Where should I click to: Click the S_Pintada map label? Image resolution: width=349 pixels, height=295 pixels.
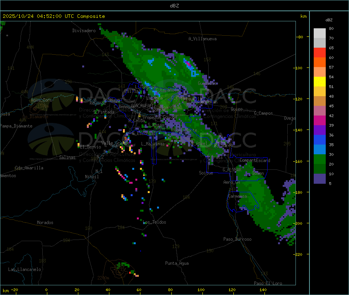tap(104, 112)
